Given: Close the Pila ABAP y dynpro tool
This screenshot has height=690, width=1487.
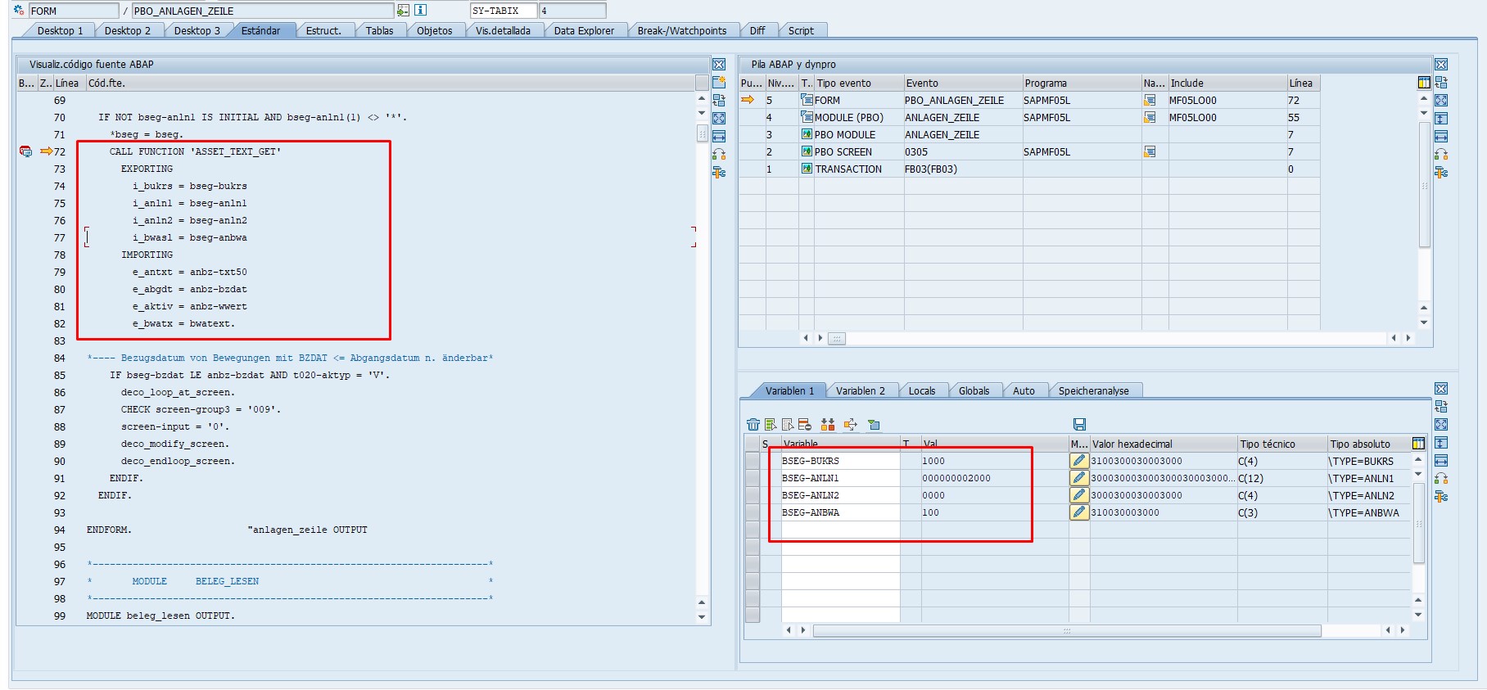Looking at the screenshot, I should (1441, 65).
